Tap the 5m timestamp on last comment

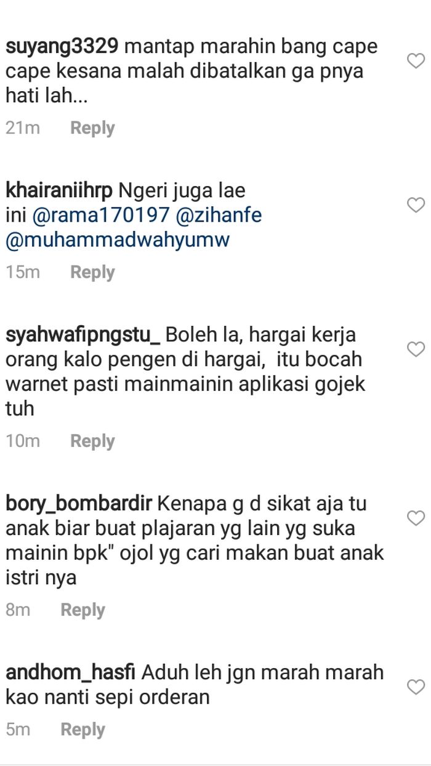[x=18, y=730]
